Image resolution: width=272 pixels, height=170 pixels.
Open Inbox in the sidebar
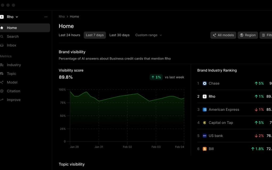(x=11, y=45)
